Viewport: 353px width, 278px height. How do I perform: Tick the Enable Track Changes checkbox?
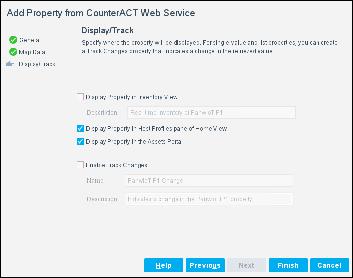pos(80,165)
